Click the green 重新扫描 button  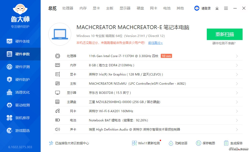(x=224, y=34)
